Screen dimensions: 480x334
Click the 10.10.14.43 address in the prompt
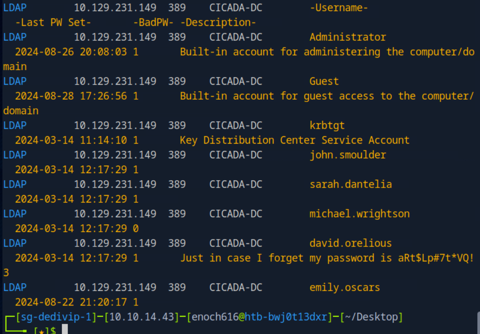[x=141, y=317]
